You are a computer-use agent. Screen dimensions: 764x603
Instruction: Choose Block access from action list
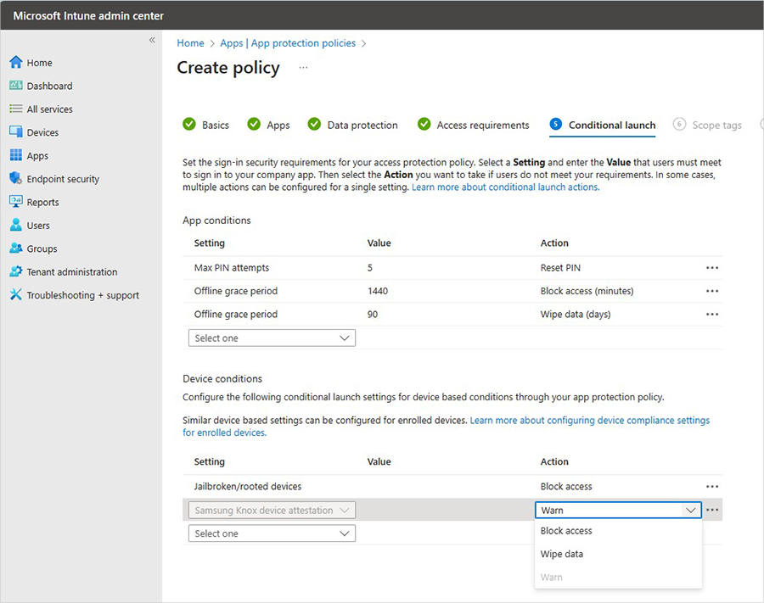(618, 531)
